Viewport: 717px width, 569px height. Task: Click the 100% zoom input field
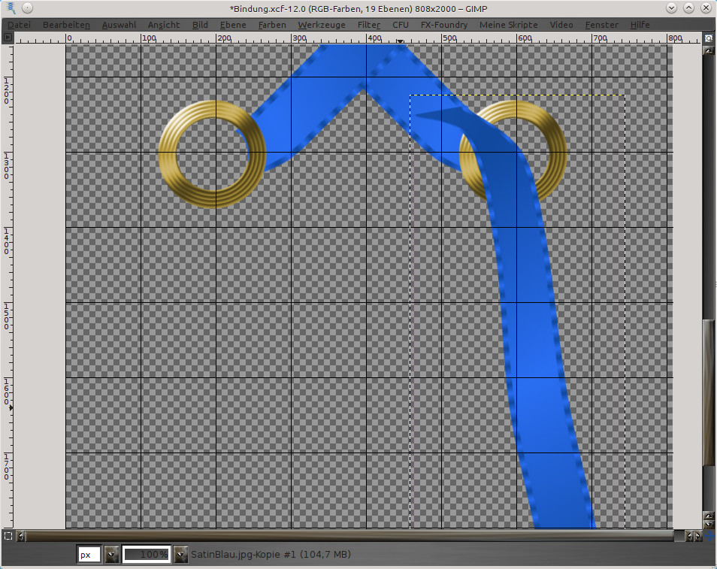click(146, 555)
